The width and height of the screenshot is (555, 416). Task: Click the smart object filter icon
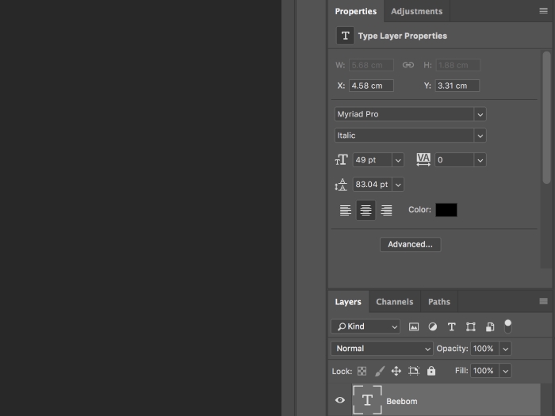click(490, 326)
